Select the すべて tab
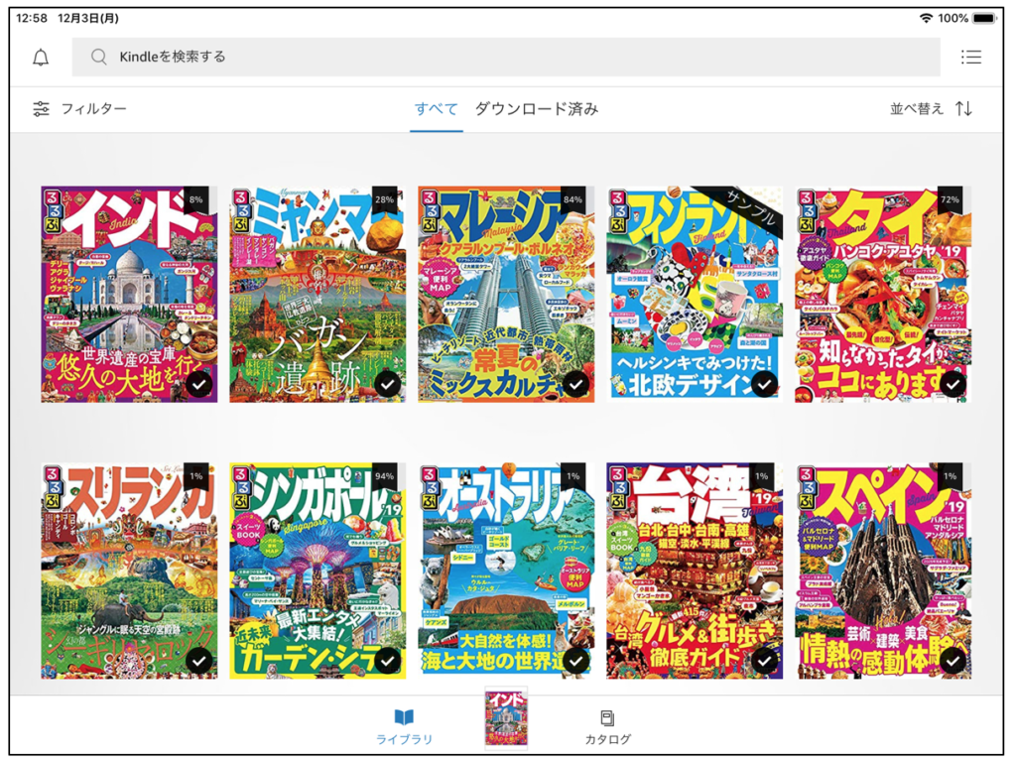This screenshot has width=1016, height=764. click(x=437, y=109)
